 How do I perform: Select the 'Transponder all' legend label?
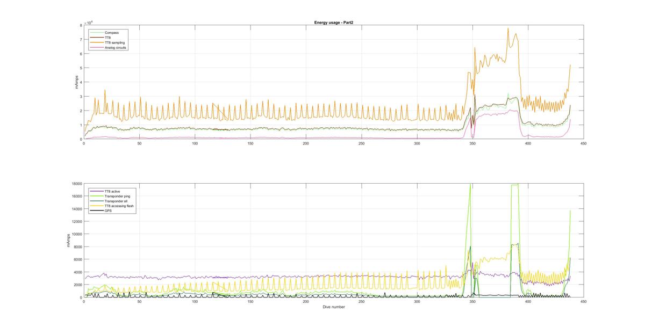[x=116, y=200]
